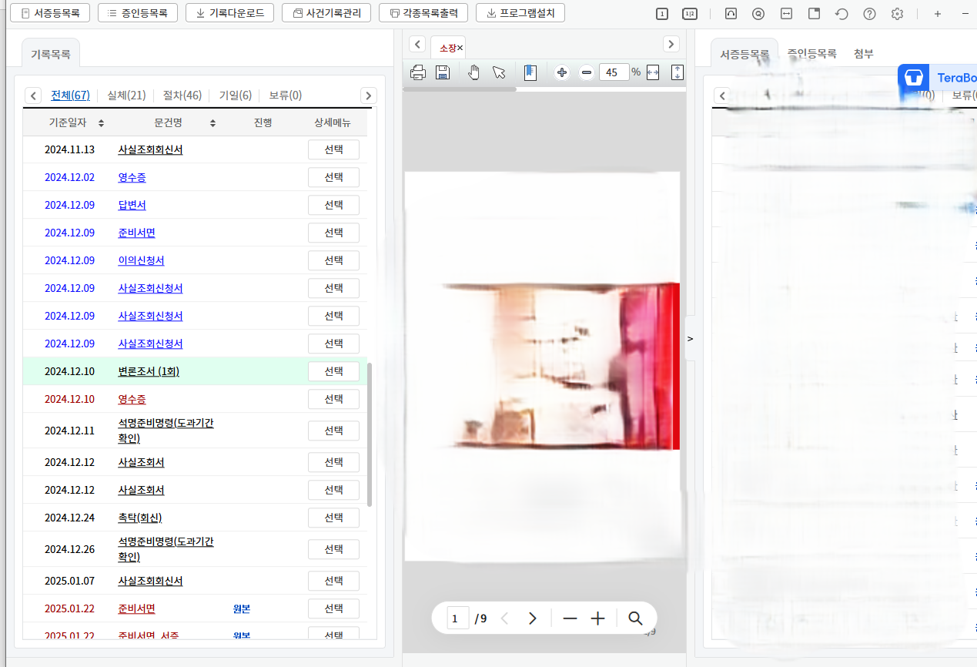The image size is (977, 667).
Task: Switch to two-page 1|2 layout icon
Action: [690, 14]
